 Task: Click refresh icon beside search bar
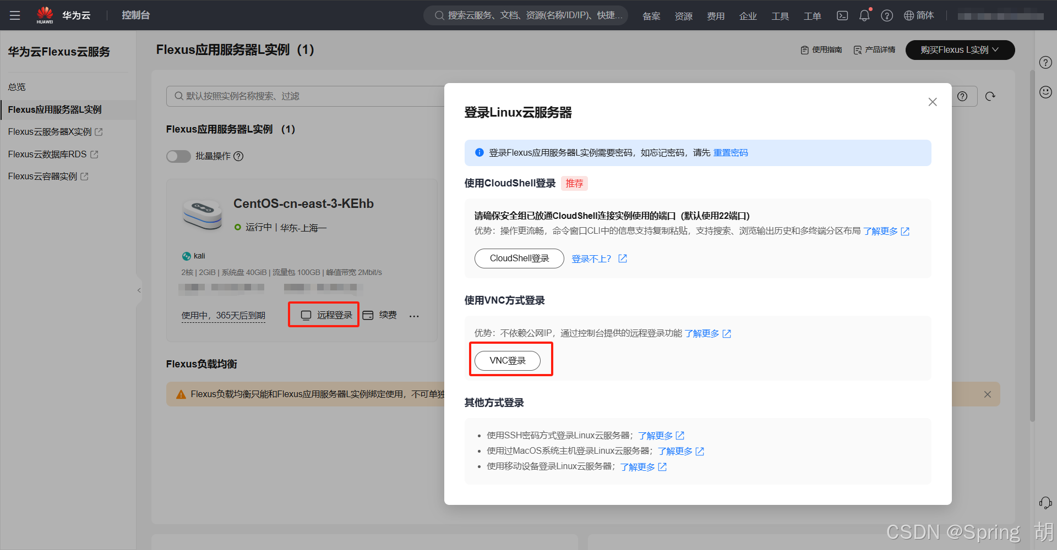point(990,96)
